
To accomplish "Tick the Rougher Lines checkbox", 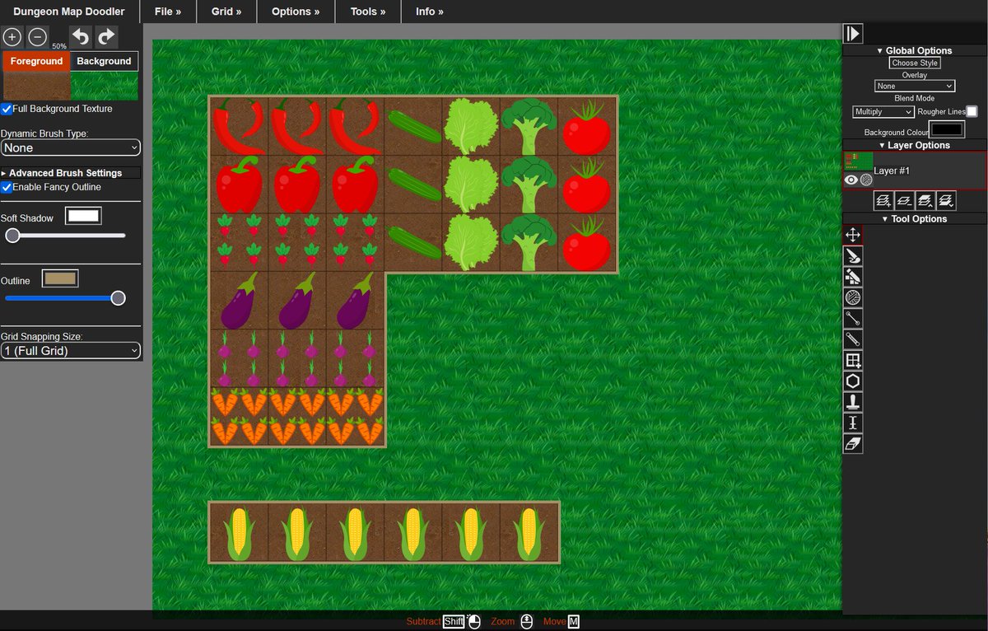I will click(972, 111).
